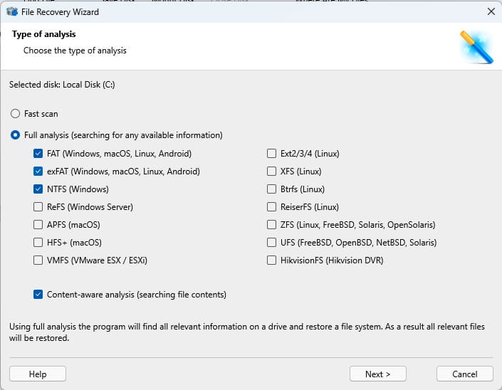The width and height of the screenshot is (502, 390).
Task: Click the Next > button
Action: click(x=377, y=374)
